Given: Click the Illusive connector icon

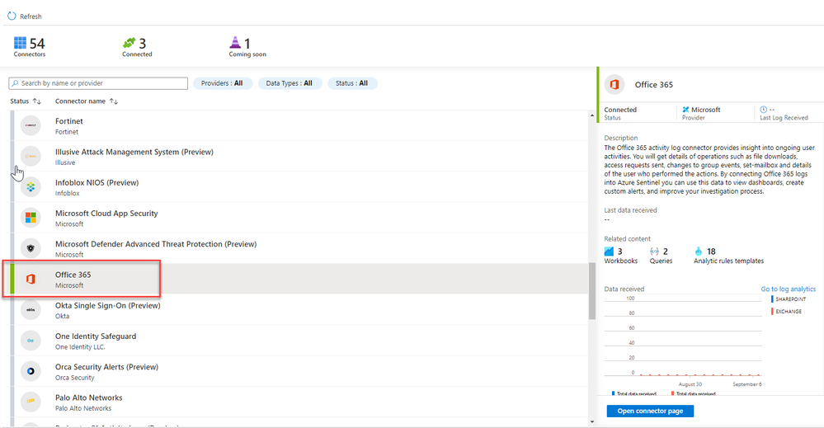Looking at the screenshot, I should 31,156.
